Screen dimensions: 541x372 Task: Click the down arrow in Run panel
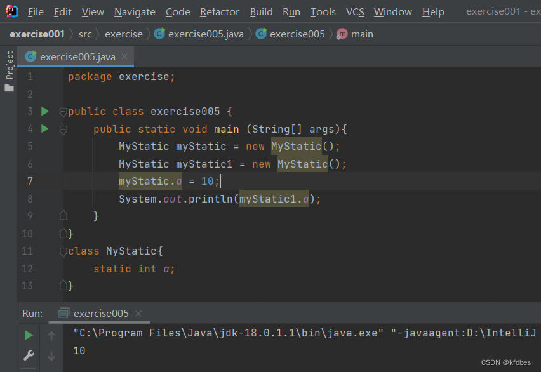[51, 355]
